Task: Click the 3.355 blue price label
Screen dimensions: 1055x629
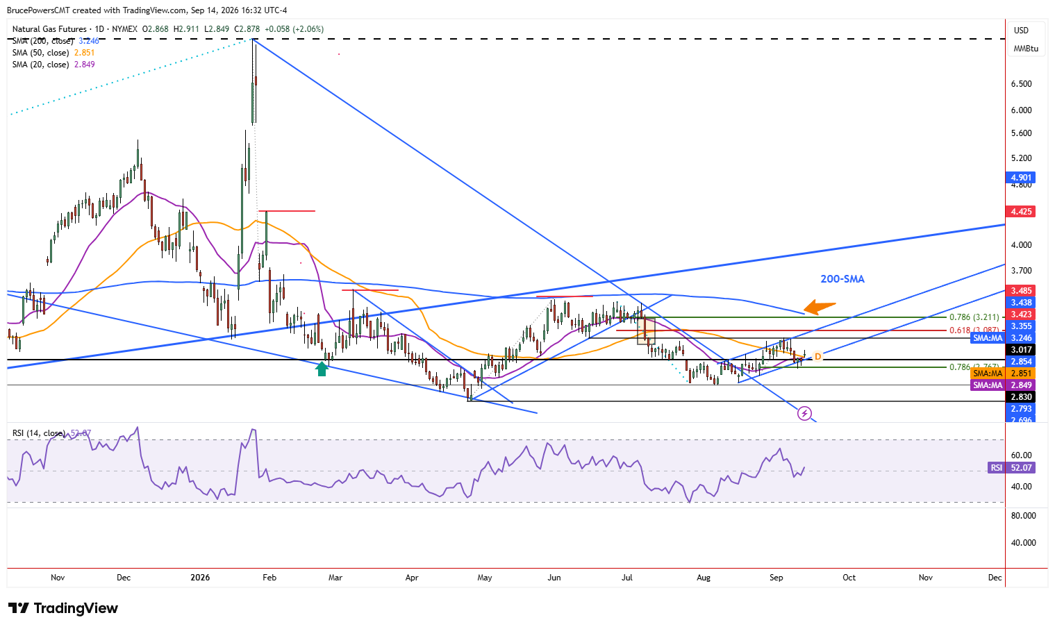Action: [x=1021, y=326]
